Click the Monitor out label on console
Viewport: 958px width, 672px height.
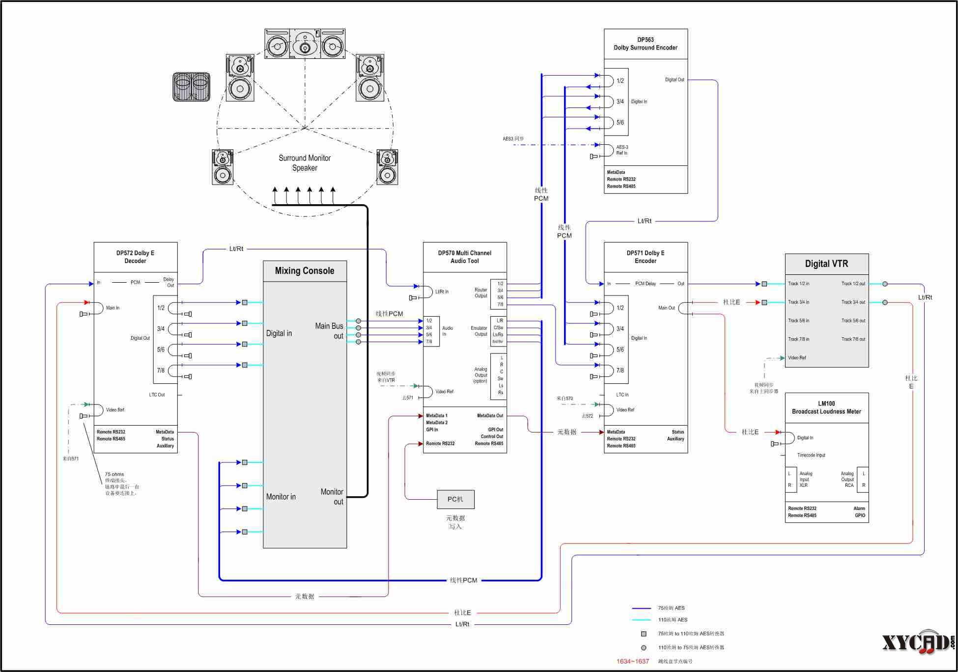(332, 497)
